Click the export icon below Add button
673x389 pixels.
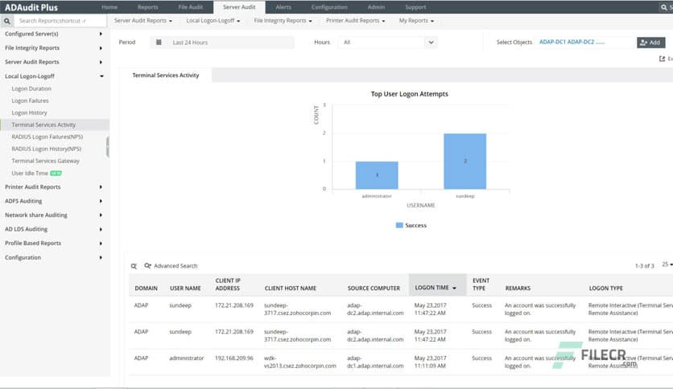pos(662,59)
